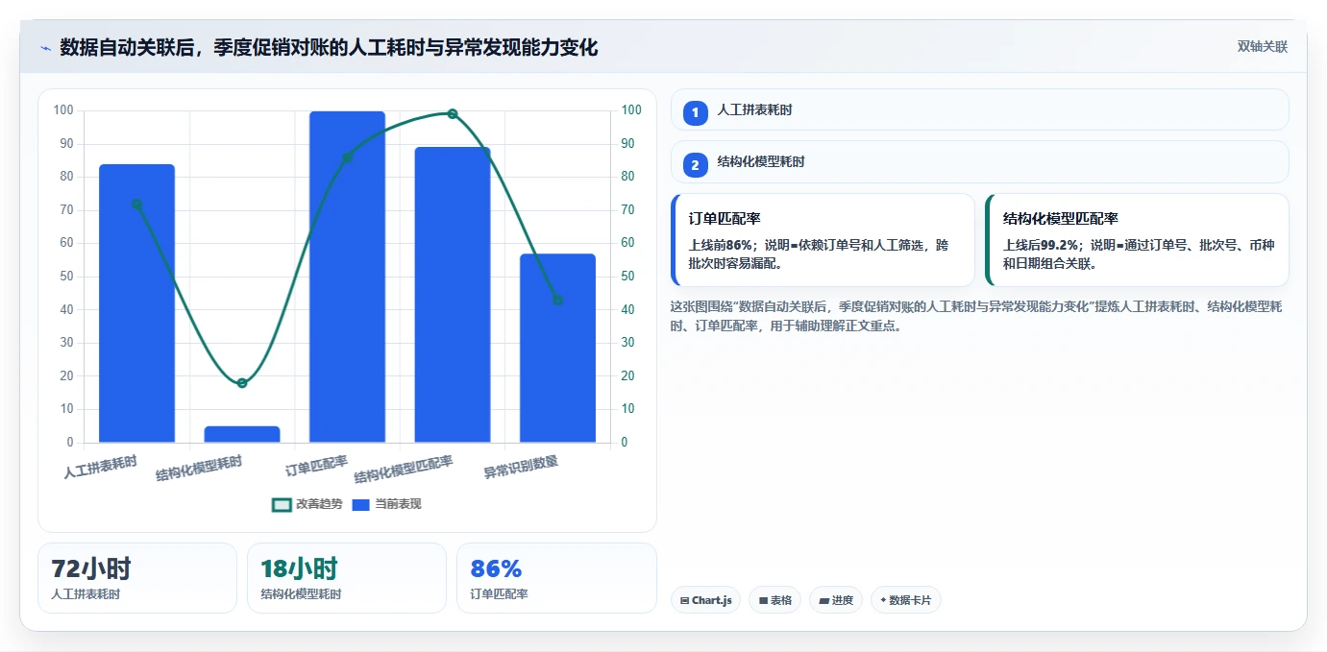Click the text 上线后99.2% in card

(x=1041, y=245)
